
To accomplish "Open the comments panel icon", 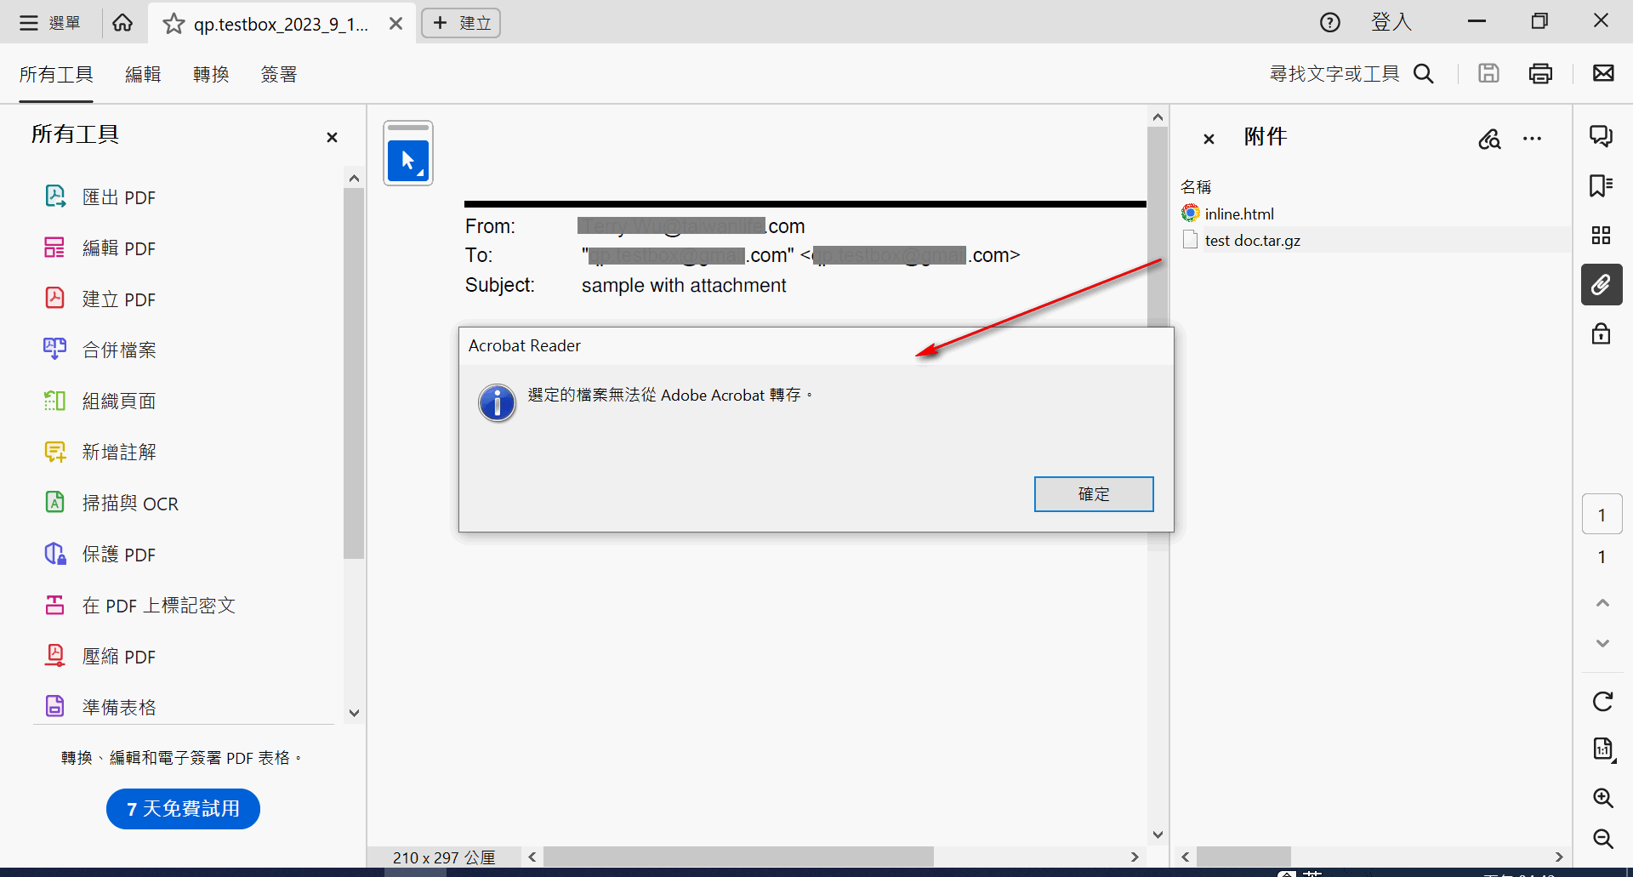I will [1602, 136].
